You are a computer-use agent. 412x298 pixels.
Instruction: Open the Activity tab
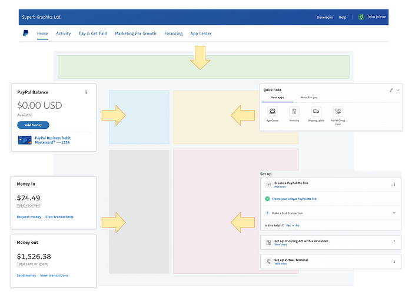(64, 34)
